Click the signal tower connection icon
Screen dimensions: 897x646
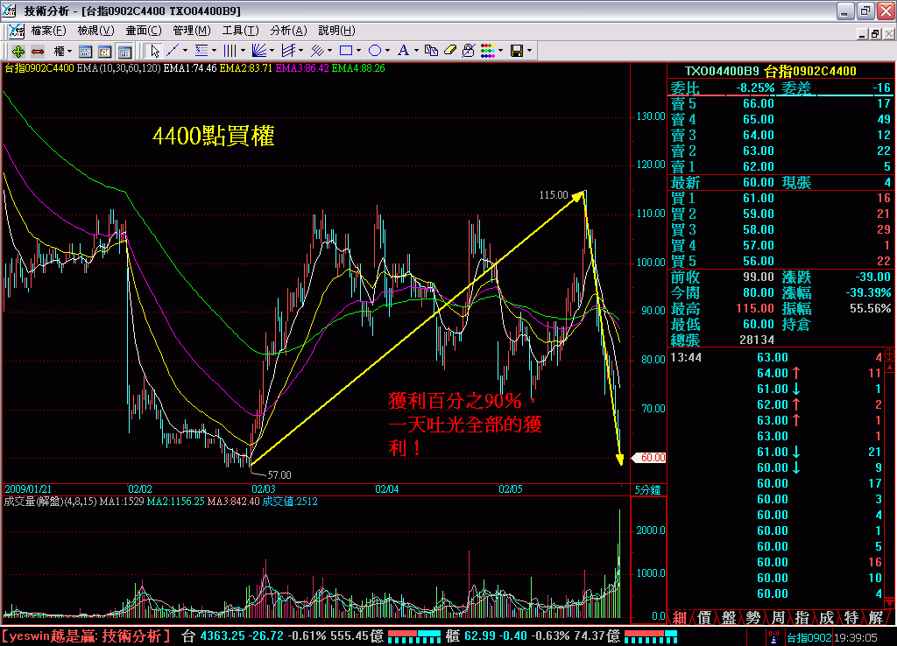[773, 637]
